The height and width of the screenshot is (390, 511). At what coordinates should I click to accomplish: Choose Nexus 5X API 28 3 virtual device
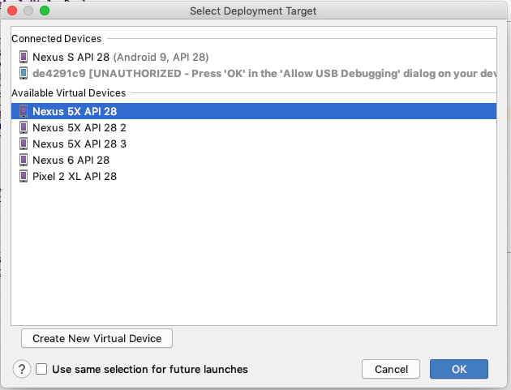coord(79,144)
